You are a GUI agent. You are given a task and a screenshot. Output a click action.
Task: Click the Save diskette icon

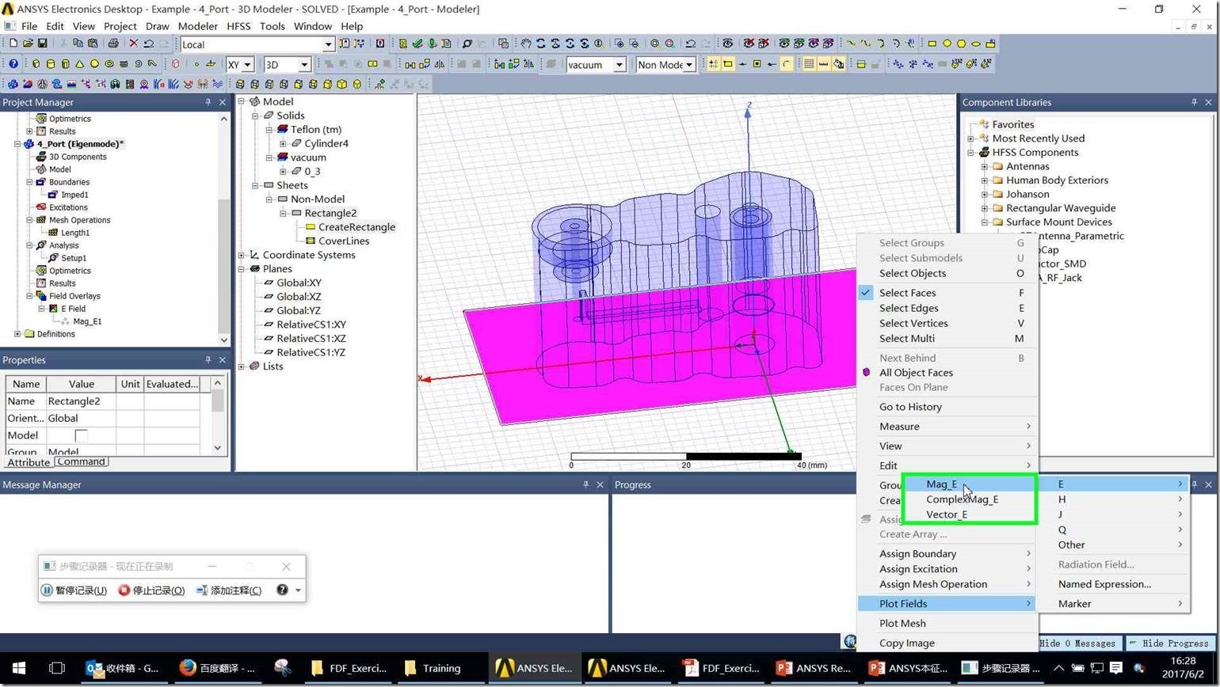point(43,44)
